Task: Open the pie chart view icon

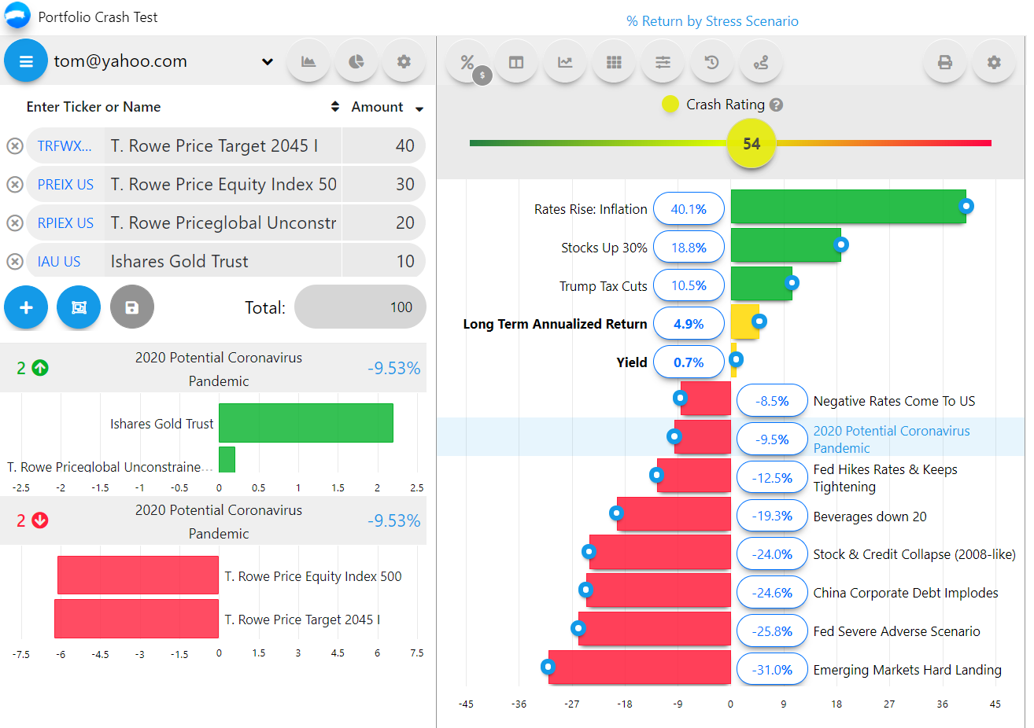Action: (356, 61)
